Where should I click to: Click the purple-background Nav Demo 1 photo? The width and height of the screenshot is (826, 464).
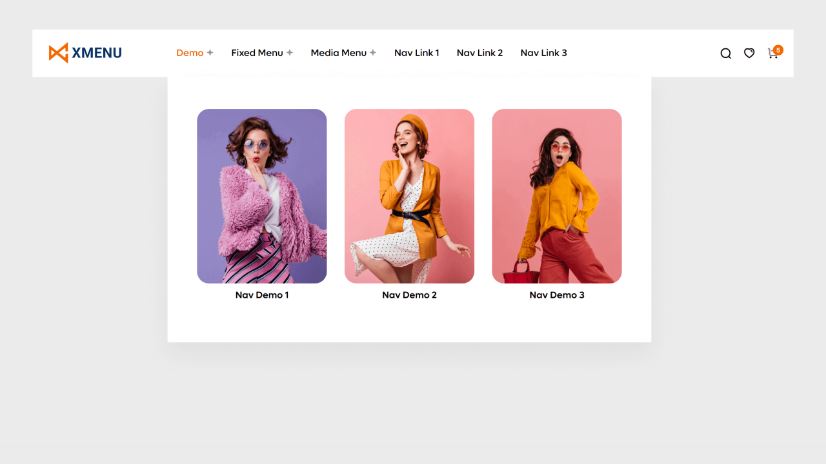261,196
